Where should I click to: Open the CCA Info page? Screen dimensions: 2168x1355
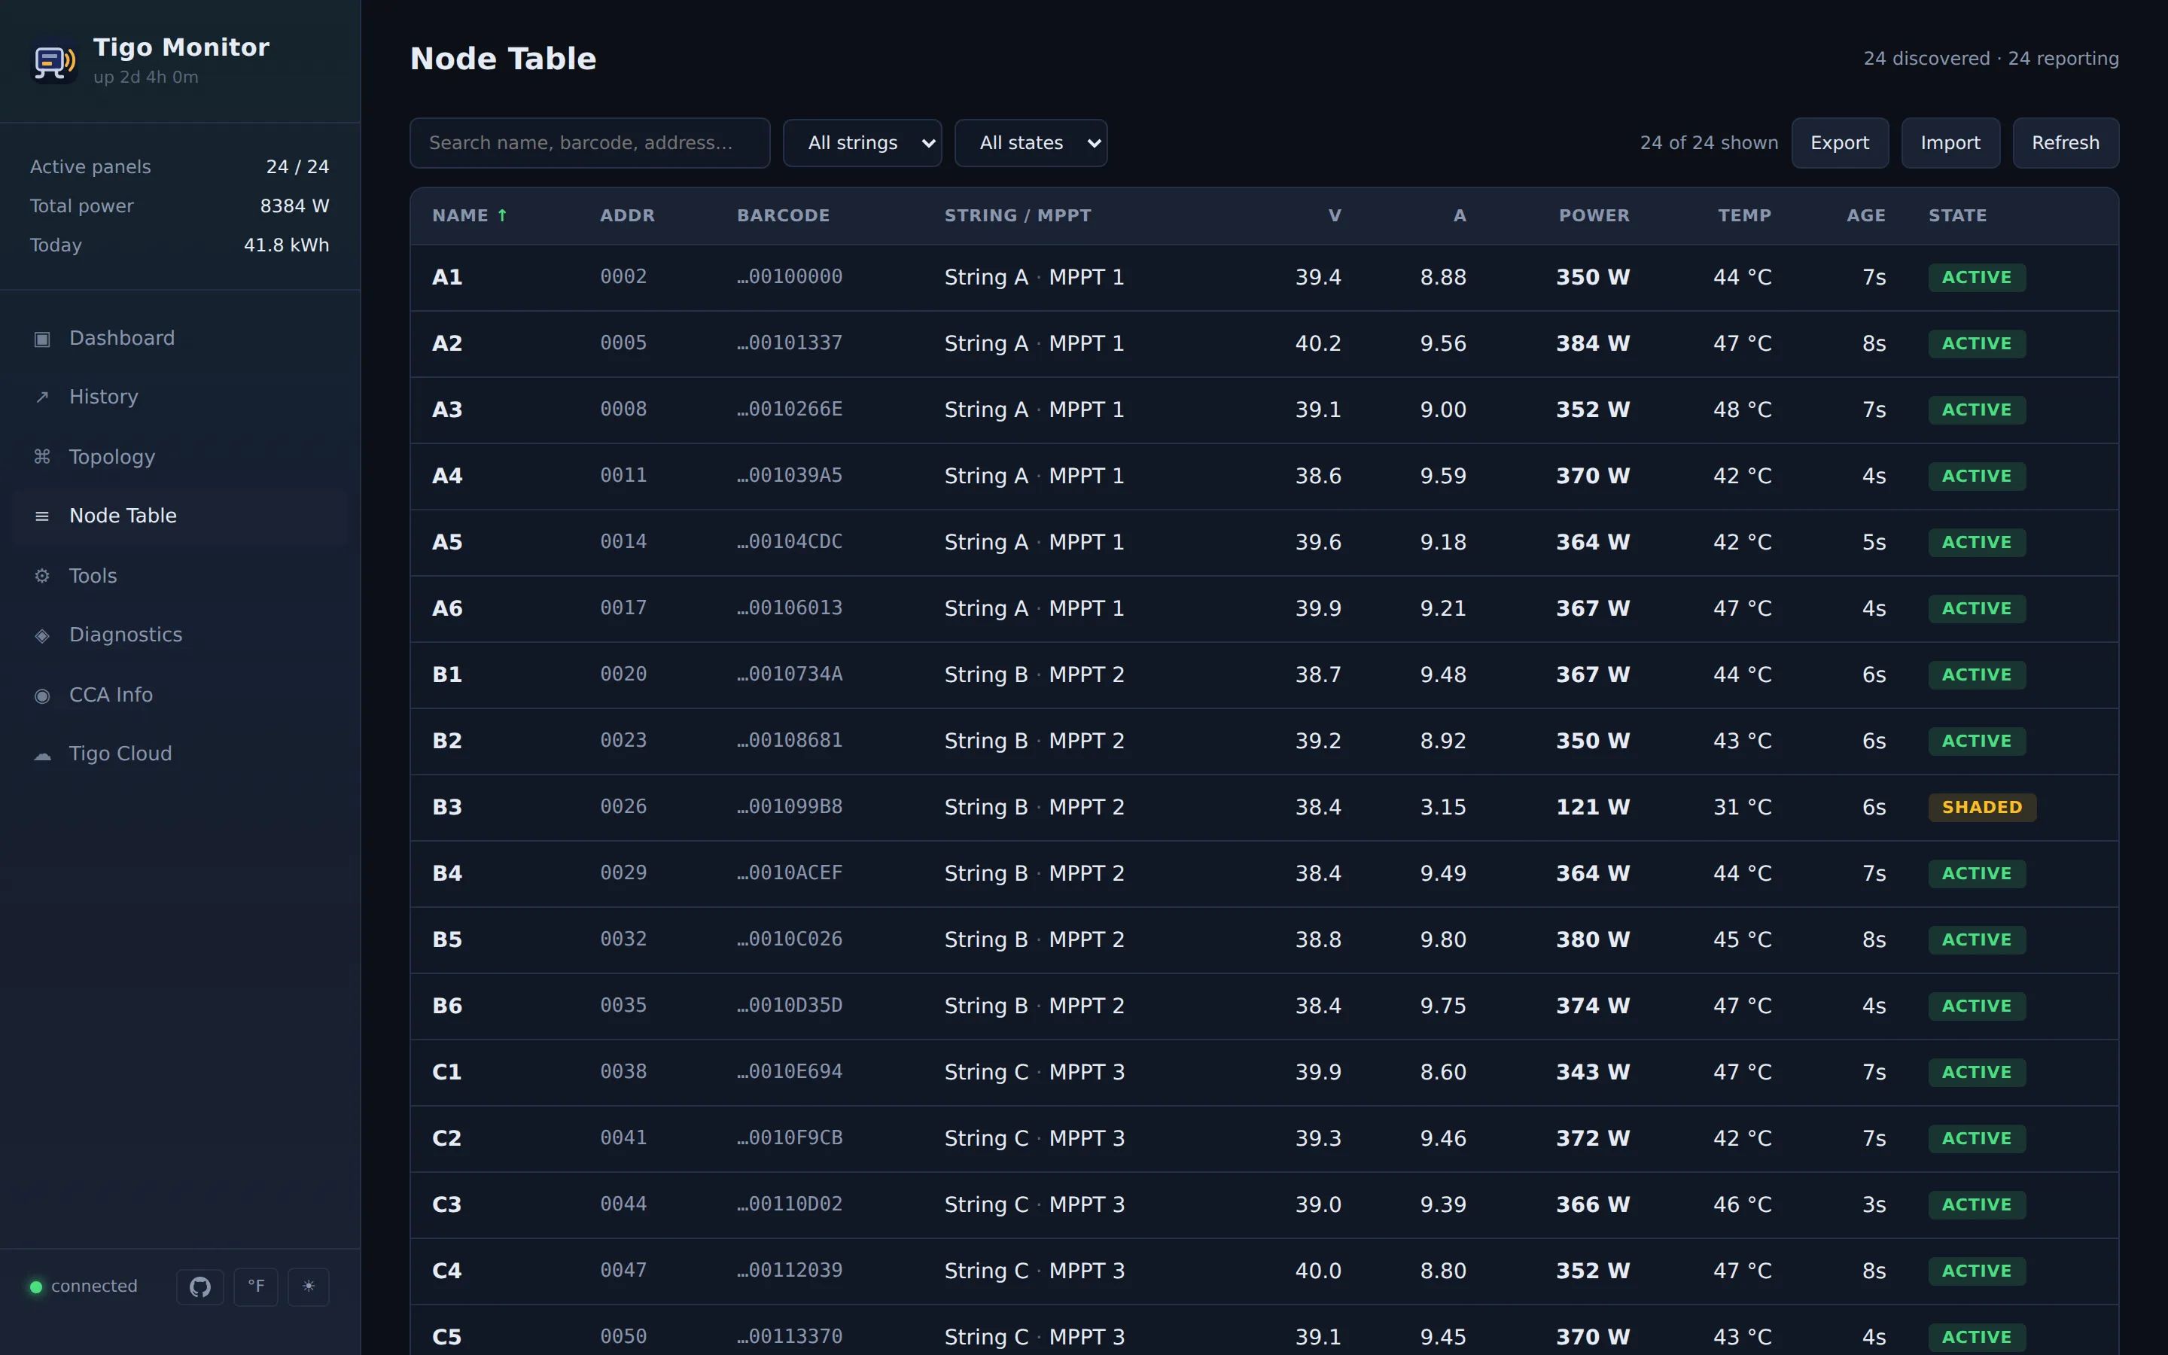coord(180,696)
